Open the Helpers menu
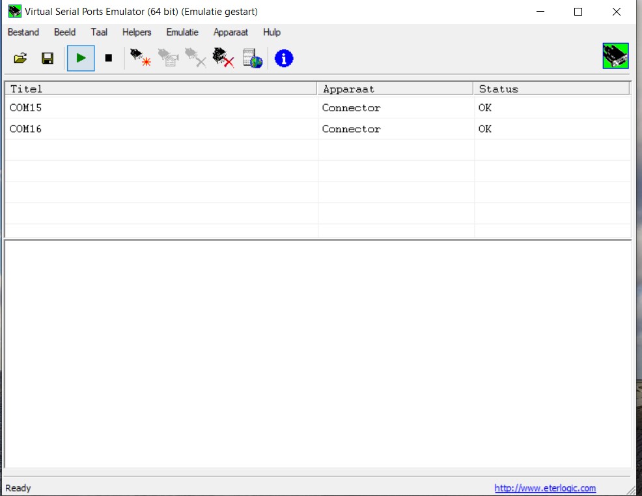This screenshot has height=496, width=642. [137, 32]
